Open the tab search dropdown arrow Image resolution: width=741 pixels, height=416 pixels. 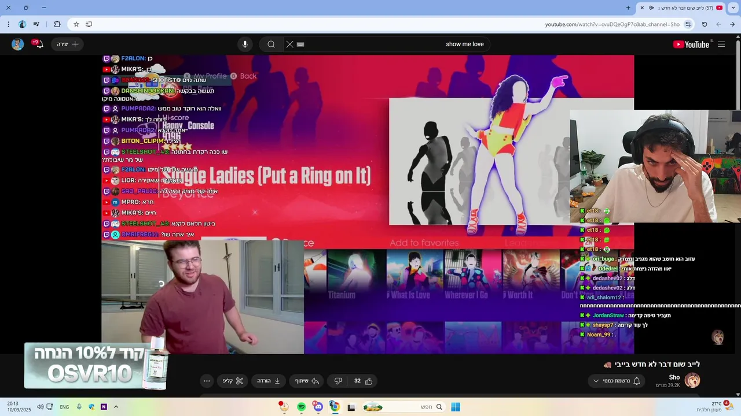coord(733,8)
